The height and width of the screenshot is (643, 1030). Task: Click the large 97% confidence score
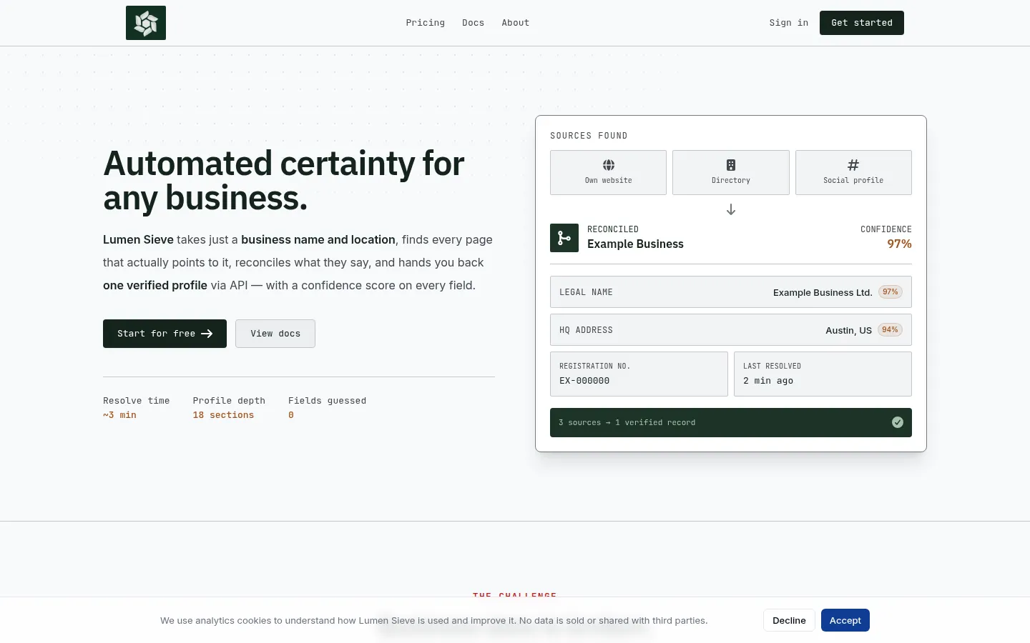tap(900, 244)
